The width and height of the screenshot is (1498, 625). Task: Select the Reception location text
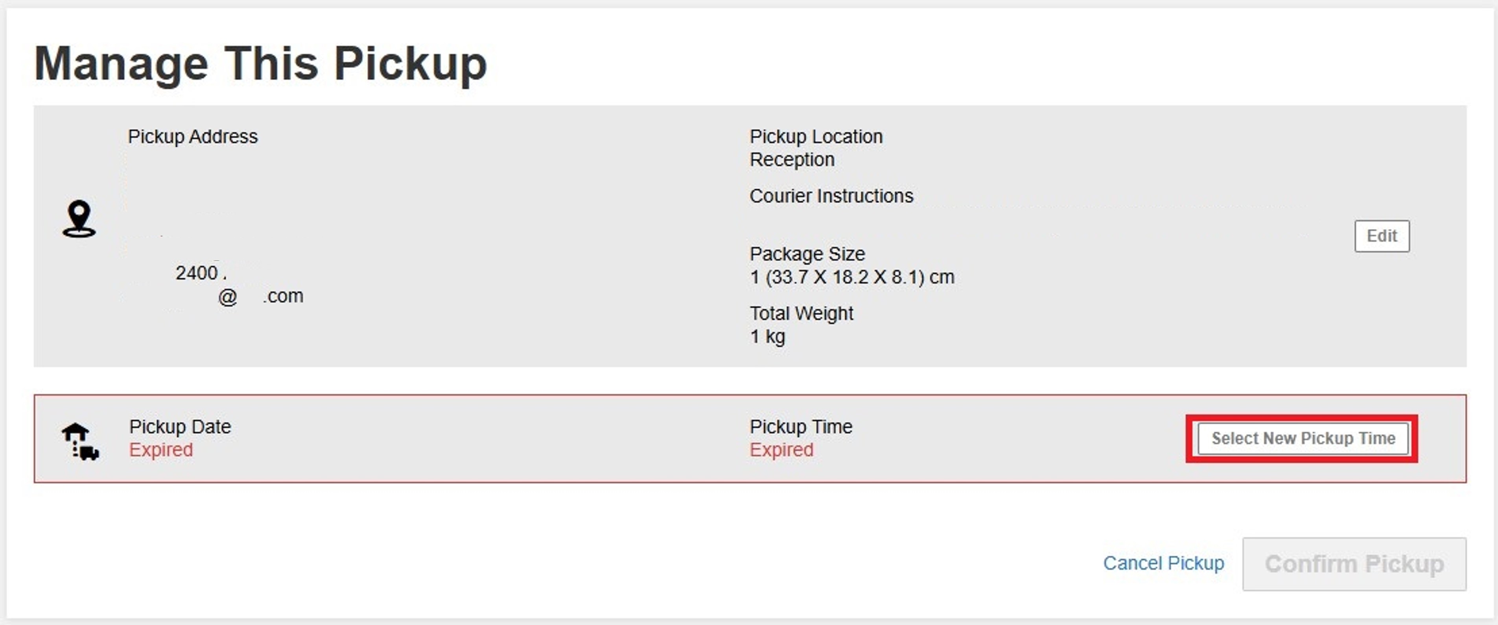tap(792, 160)
